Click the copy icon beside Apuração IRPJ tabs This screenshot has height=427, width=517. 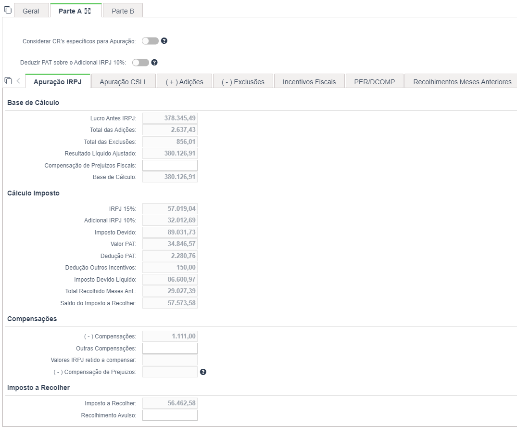coord(8,81)
